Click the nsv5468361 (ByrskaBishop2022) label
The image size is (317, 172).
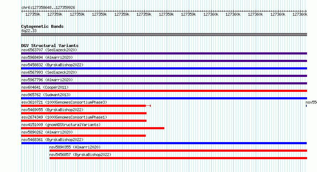[52, 140]
